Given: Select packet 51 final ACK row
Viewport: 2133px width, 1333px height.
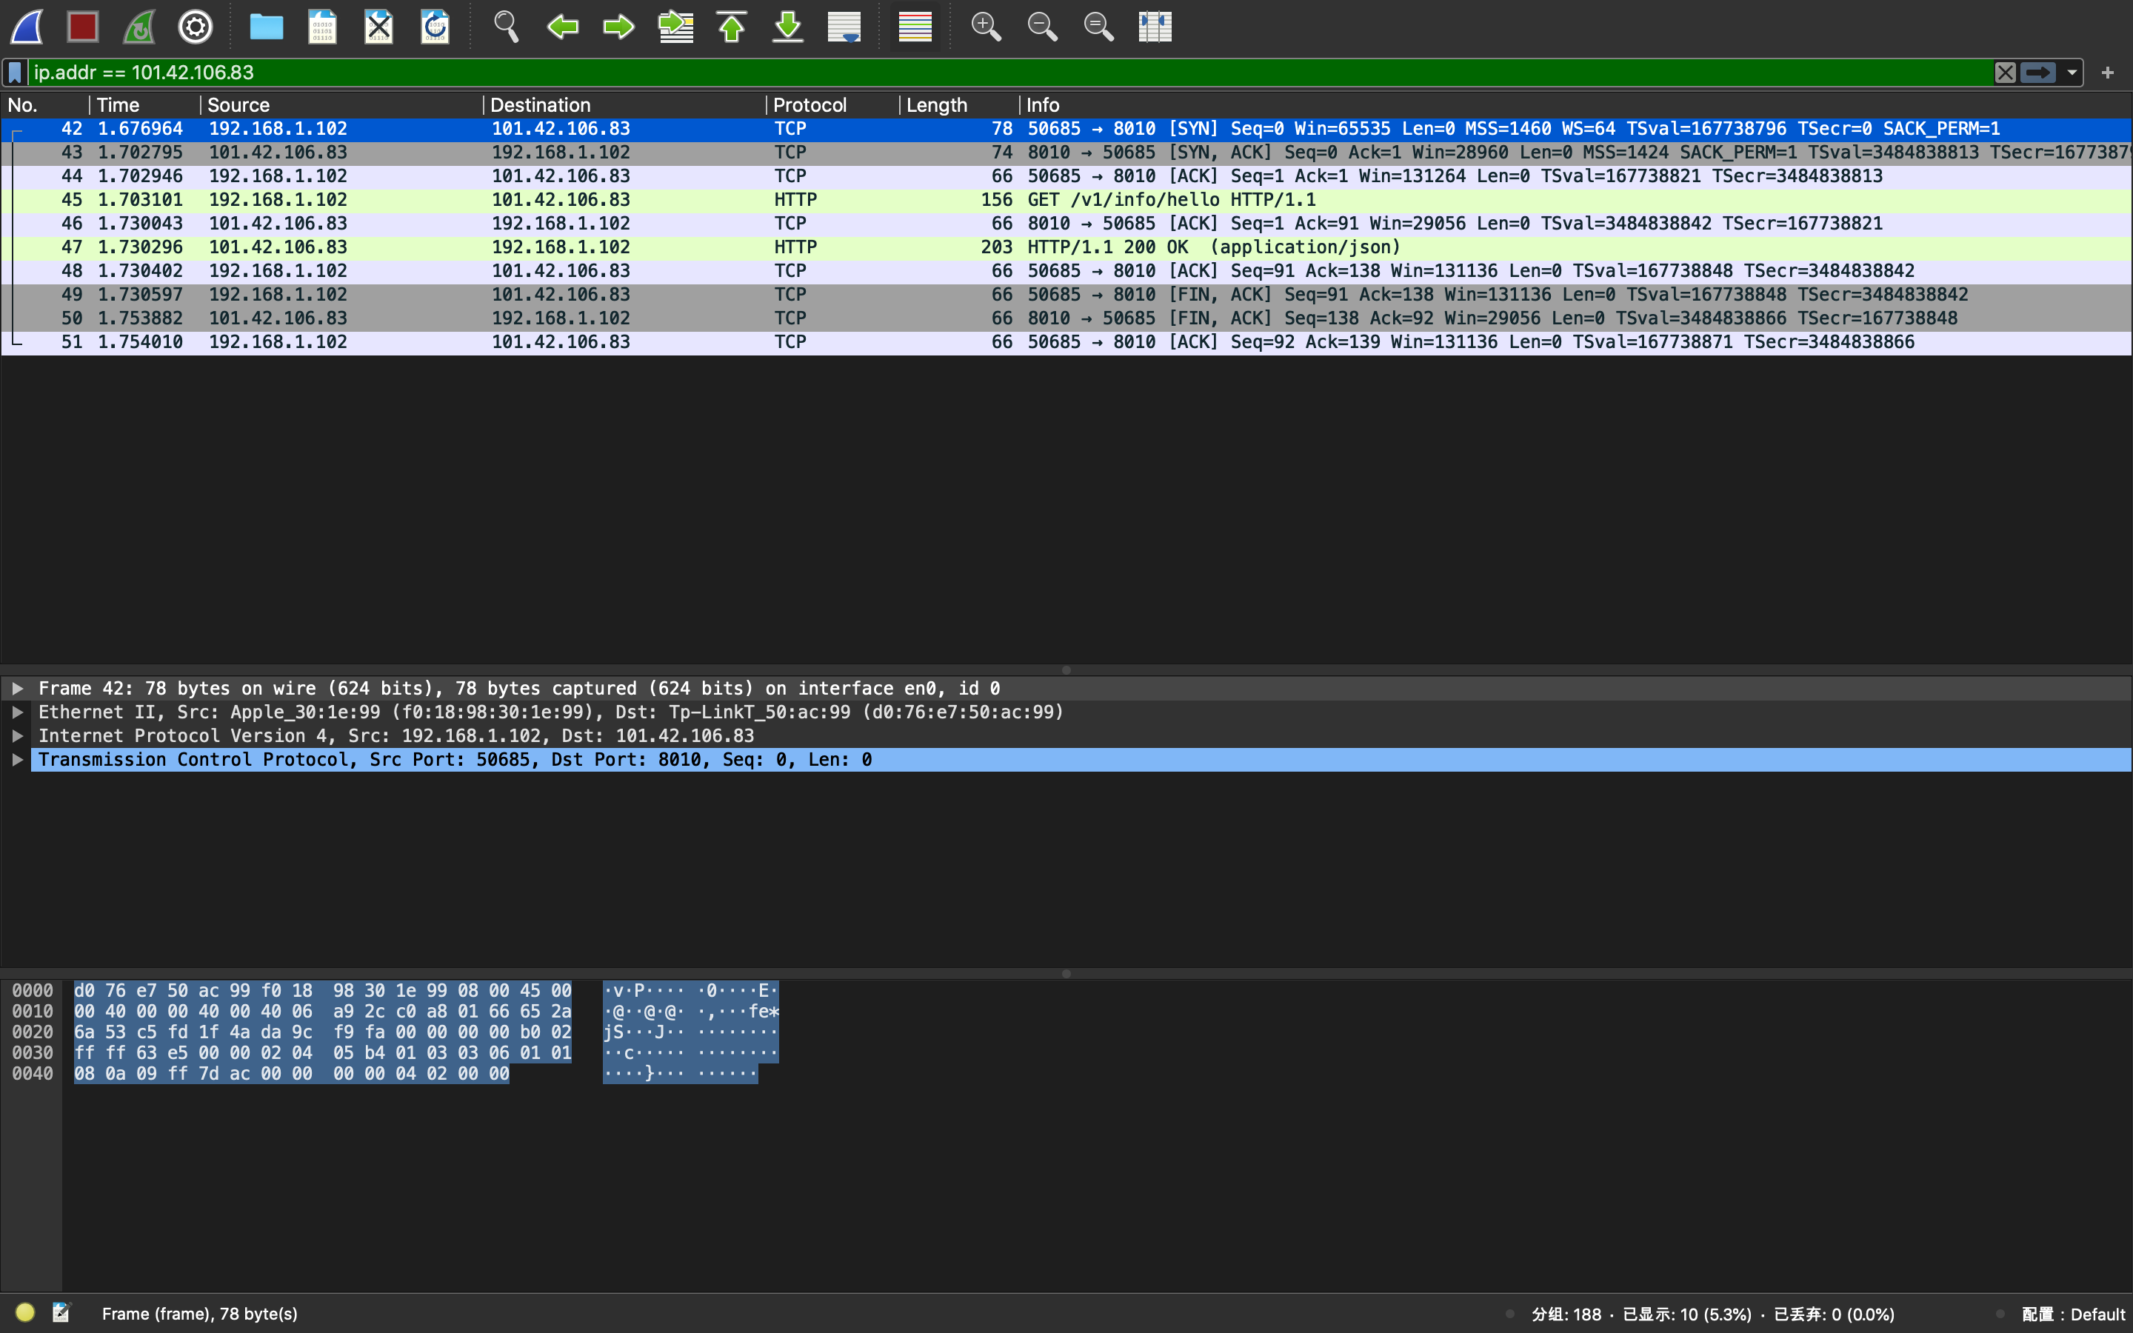Looking at the screenshot, I should tap(1066, 343).
